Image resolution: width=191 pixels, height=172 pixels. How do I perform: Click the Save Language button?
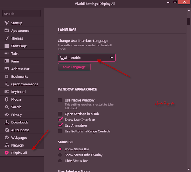[74, 67]
